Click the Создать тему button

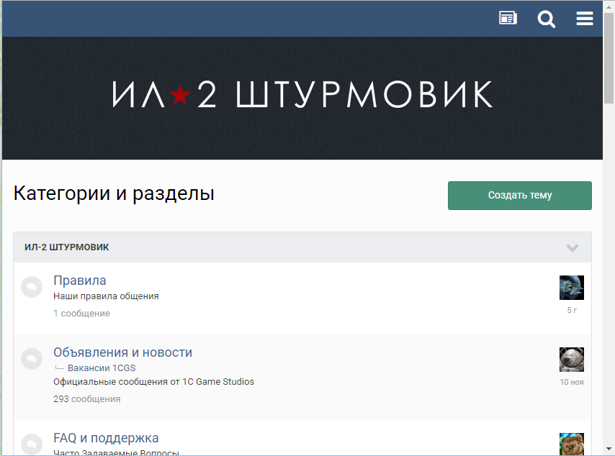tap(520, 196)
